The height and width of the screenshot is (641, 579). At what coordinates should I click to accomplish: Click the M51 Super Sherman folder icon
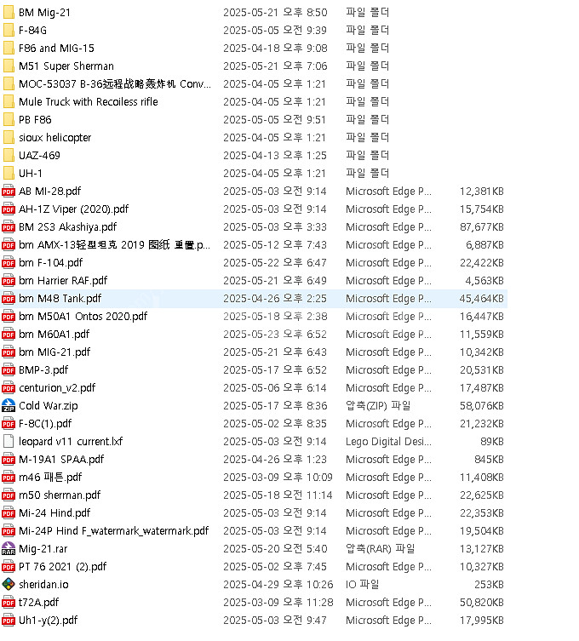(9, 66)
